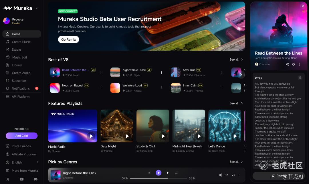Share the playing track from player bar
The height and width of the screenshot is (184, 309).
(220, 175)
